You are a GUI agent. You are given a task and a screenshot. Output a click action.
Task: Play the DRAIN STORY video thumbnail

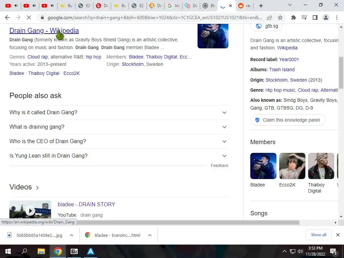pos(30,210)
